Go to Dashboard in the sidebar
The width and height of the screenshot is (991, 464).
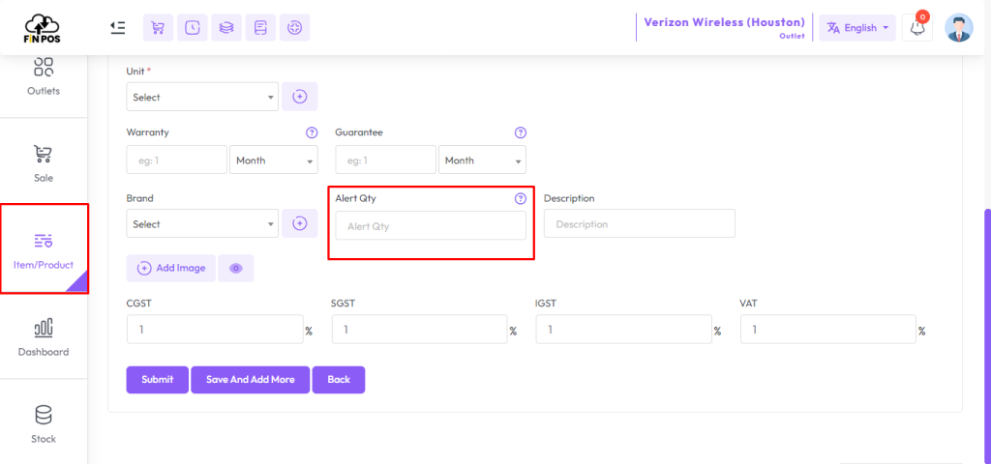(44, 337)
